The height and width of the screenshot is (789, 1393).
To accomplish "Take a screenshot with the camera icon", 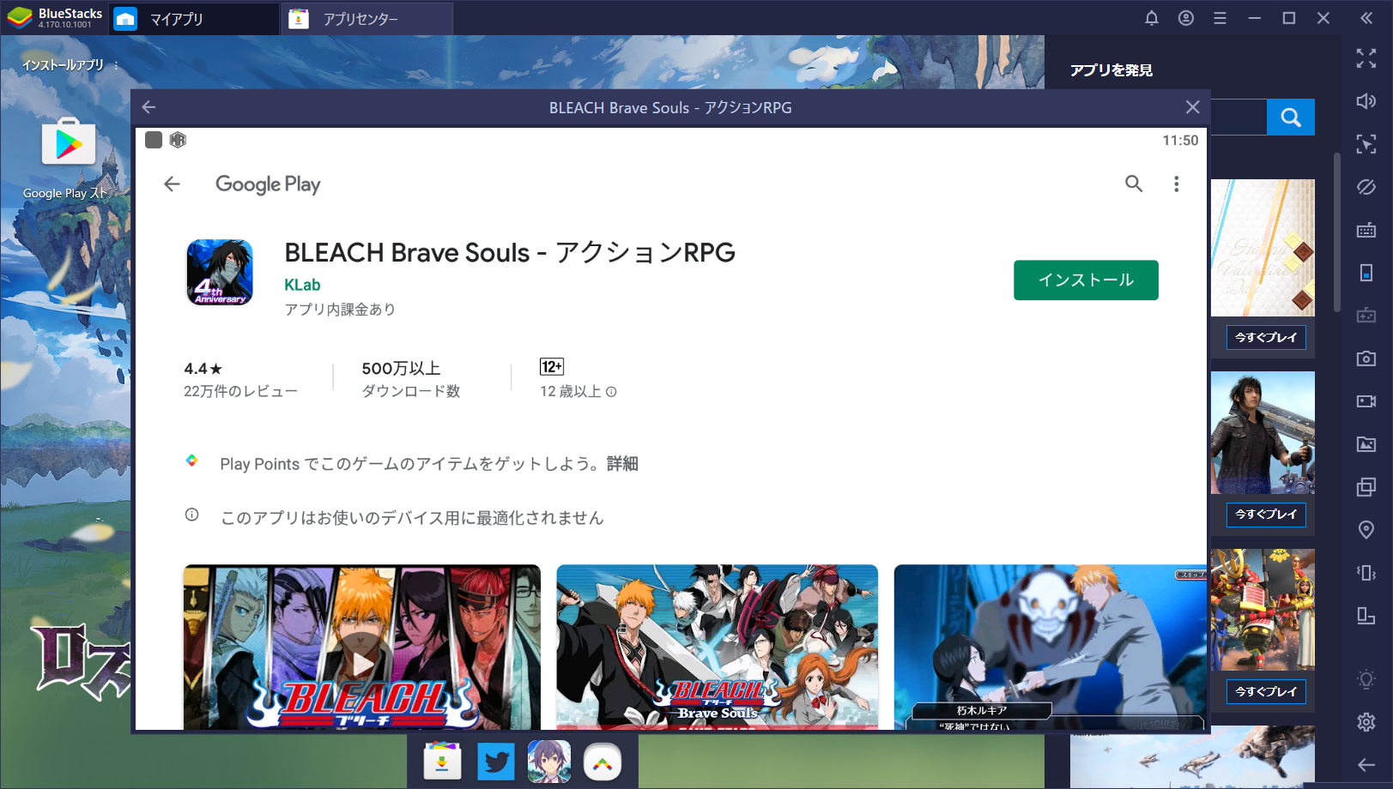I will coord(1366,358).
